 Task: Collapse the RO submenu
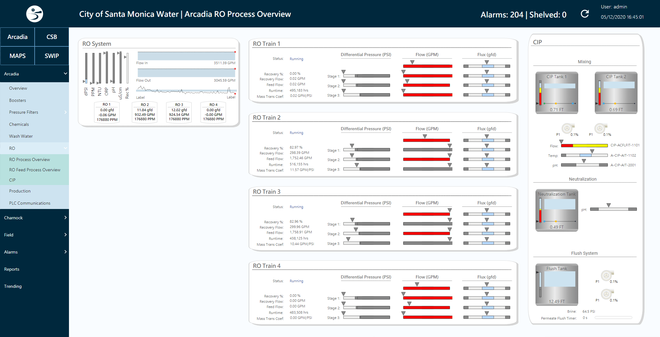pyautogui.click(x=34, y=148)
